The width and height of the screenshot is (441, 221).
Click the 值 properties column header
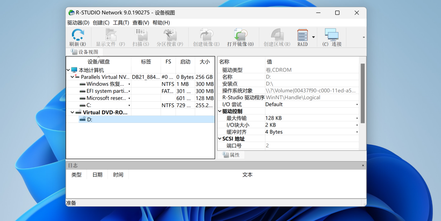click(312, 62)
